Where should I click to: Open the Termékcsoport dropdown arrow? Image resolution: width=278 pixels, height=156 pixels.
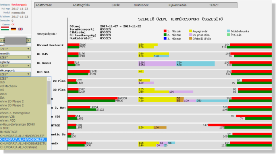[28, 74]
